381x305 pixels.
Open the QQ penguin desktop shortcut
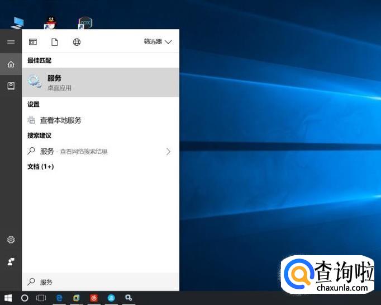click(x=51, y=22)
